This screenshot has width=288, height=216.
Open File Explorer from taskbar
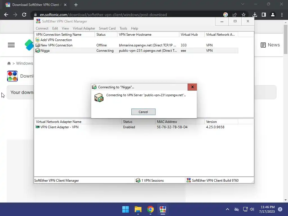click(138, 209)
